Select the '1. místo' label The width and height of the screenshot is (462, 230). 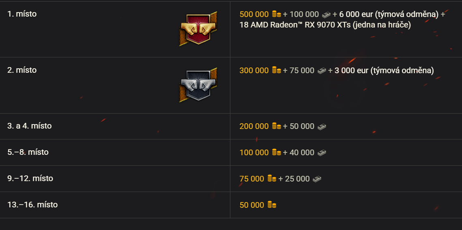click(x=22, y=14)
